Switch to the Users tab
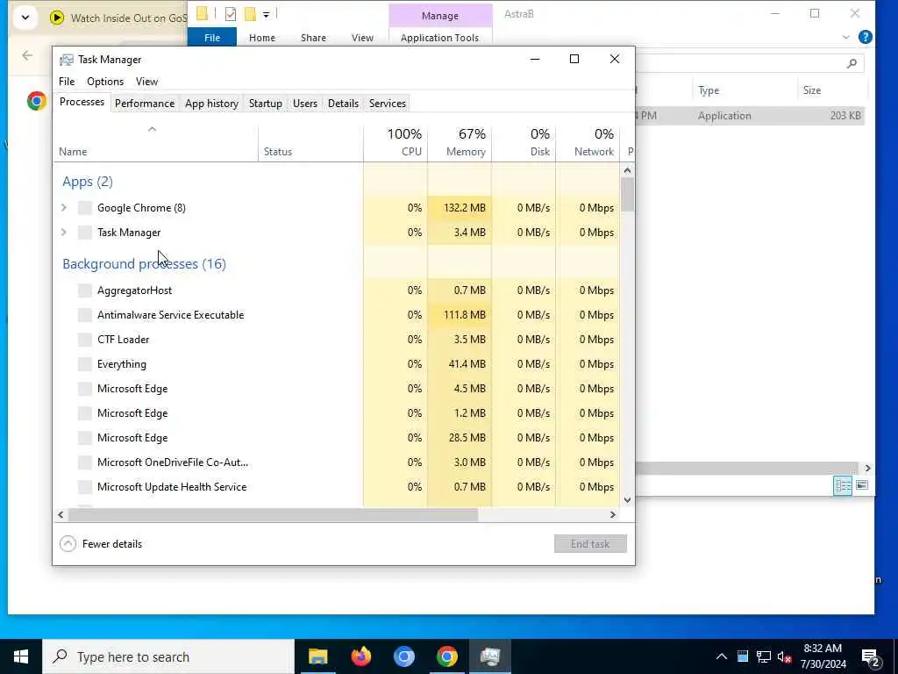Image resolution: width=898 pixels, height=674 pixels. click(304, 104)
